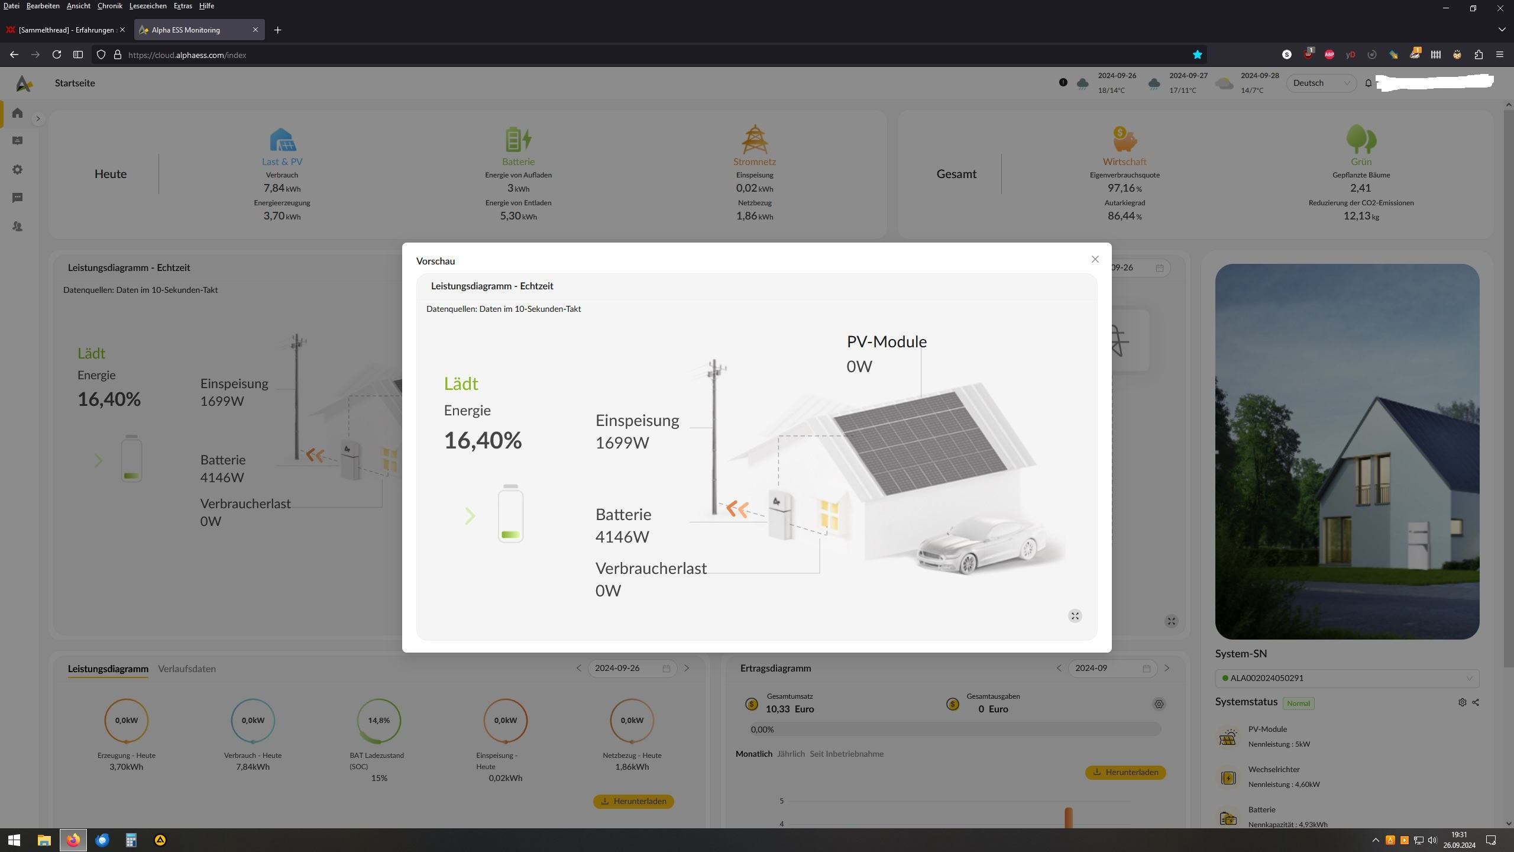Open the Ertragsdiagramm settings gear icon

click(x=1159, y=704)
